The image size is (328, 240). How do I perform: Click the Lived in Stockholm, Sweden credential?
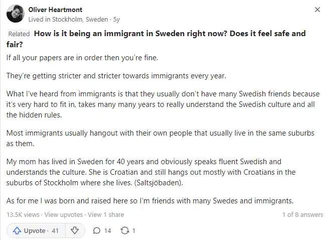(68, 20)
